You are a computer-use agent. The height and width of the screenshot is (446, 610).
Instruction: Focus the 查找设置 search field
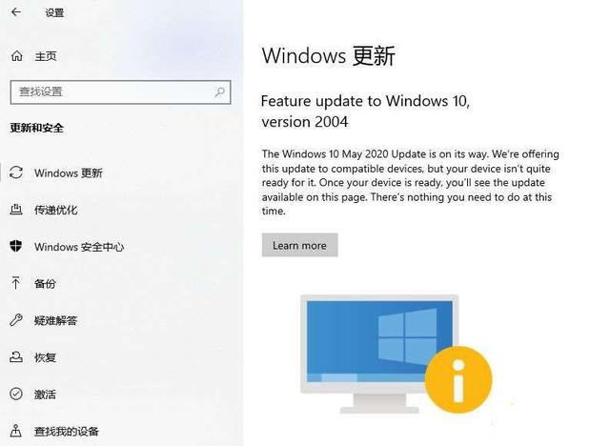(x=121, y=92)
